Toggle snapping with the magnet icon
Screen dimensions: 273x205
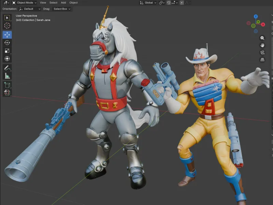(169, 3)
